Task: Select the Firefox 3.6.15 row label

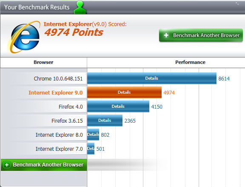Action: (67, 121)
